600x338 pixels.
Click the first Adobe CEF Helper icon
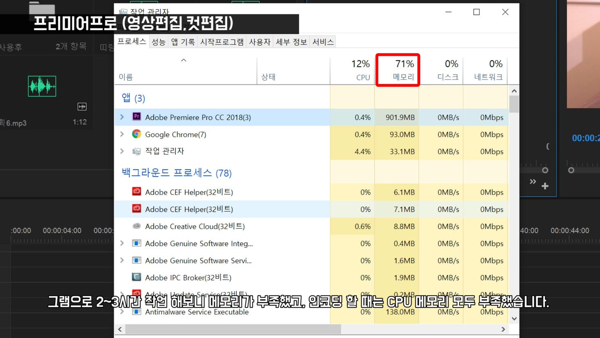pos(136,192)
